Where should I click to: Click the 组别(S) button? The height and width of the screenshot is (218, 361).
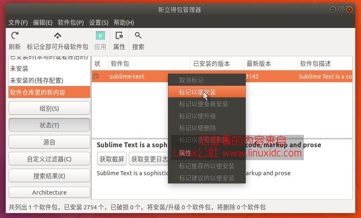49,108
